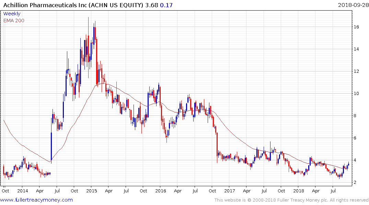Click the 2017 year axis label
369x205 pixels.
pyautogui.click(x=229, y=191)
